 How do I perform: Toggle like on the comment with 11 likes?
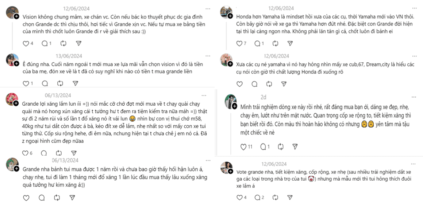coord(244,147)
